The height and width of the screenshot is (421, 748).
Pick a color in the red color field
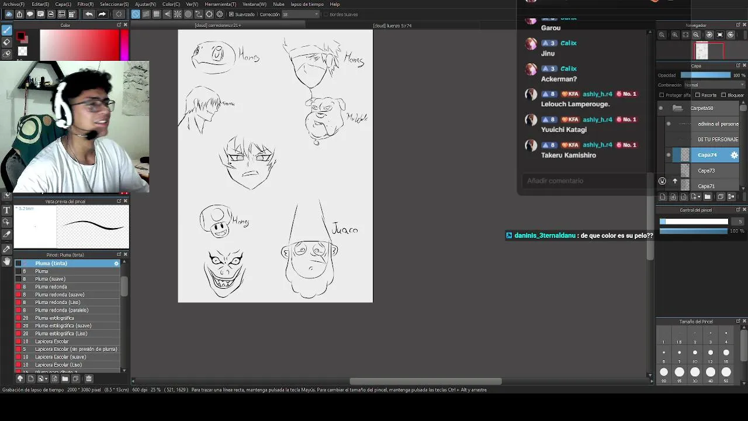coord(80,45)
